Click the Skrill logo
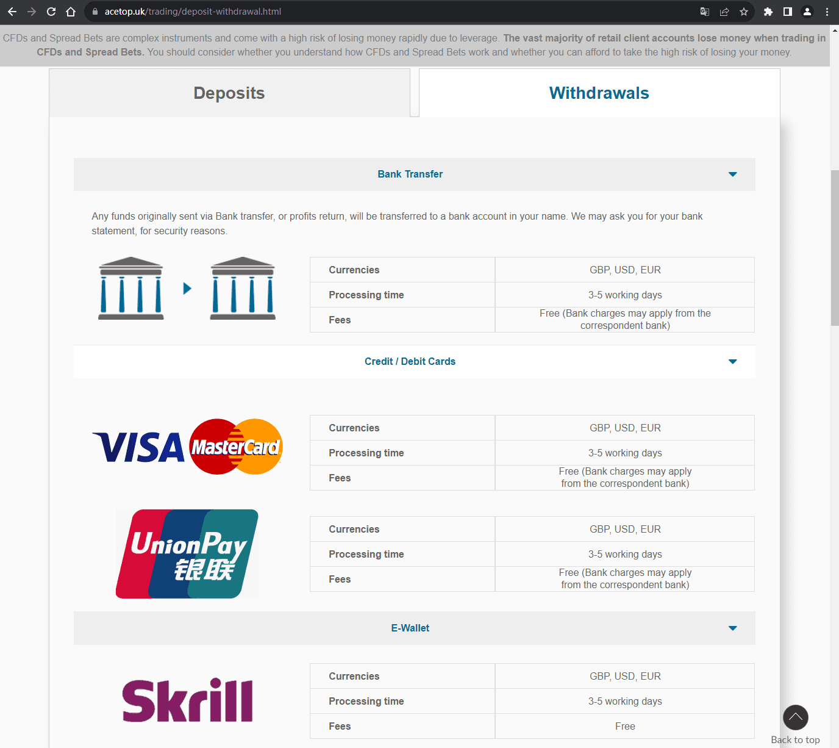This screenshot has height=748, width=839. tap(187, 700)
